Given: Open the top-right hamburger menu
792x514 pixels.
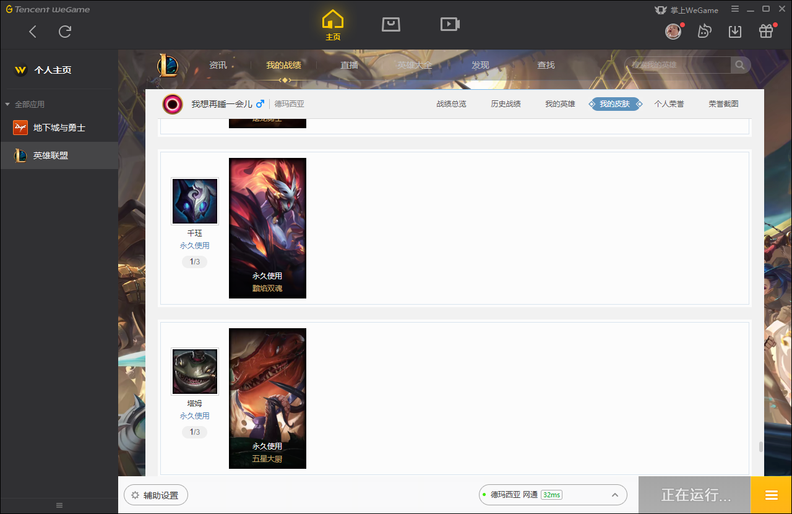Looking at the screenshot, I should pyautogui.click(x=735, y=9).
